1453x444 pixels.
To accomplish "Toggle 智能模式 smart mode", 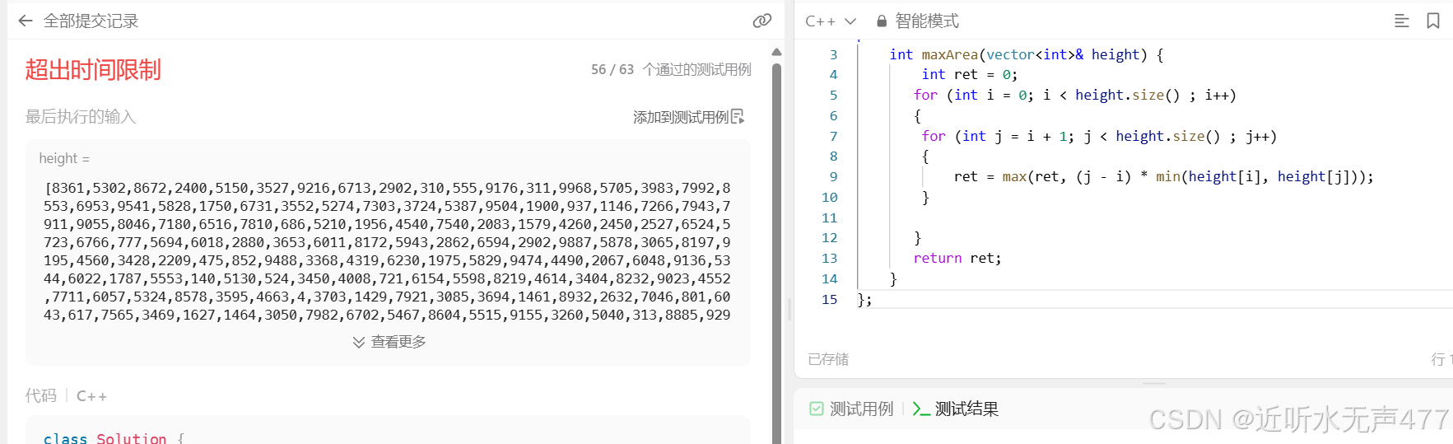I will (x=926, y=21).
